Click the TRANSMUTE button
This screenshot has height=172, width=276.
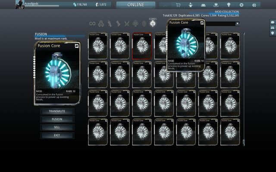(x=57, y=111)
